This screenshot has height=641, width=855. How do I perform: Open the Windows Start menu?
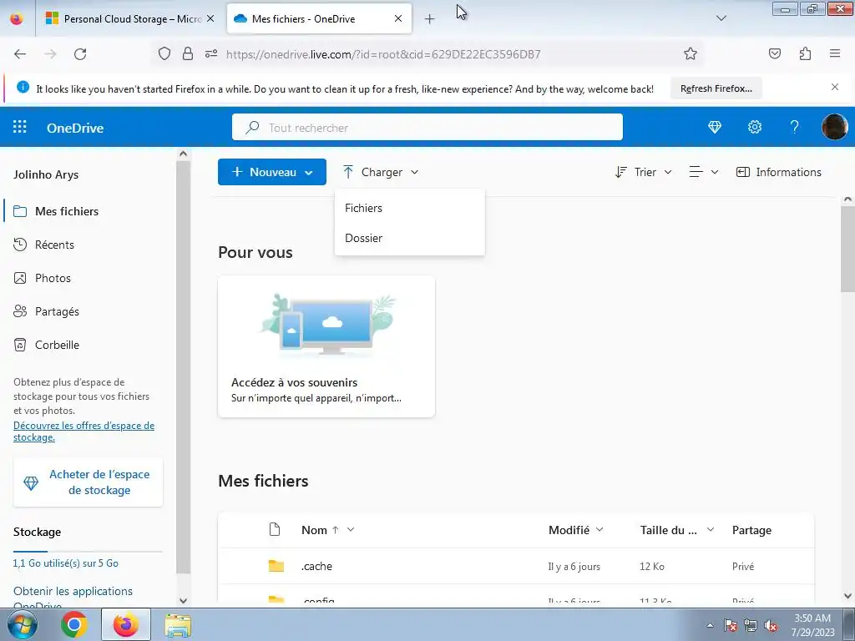pos(22,624)
